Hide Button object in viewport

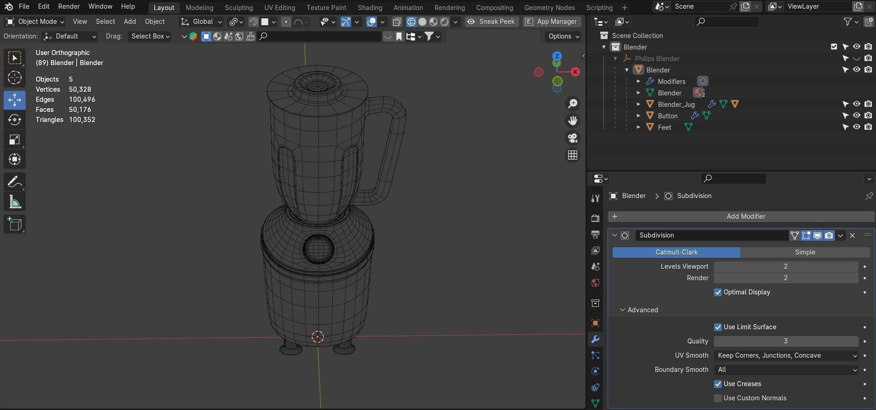click(856, 116)
